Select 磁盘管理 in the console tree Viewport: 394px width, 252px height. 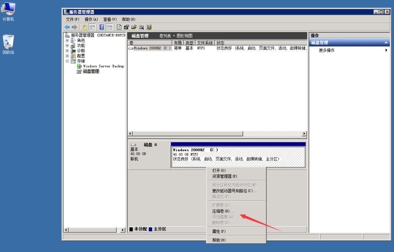[x=91, y=71]
